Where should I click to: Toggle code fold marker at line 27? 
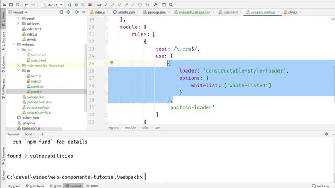pyautogui.click(x=106, y=78)
